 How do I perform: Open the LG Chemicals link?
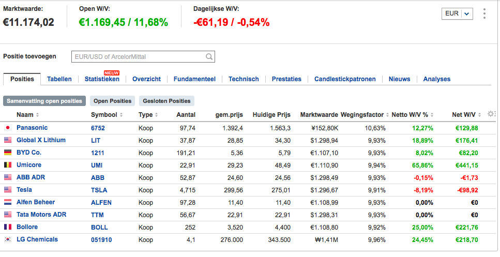pos(37,239)
